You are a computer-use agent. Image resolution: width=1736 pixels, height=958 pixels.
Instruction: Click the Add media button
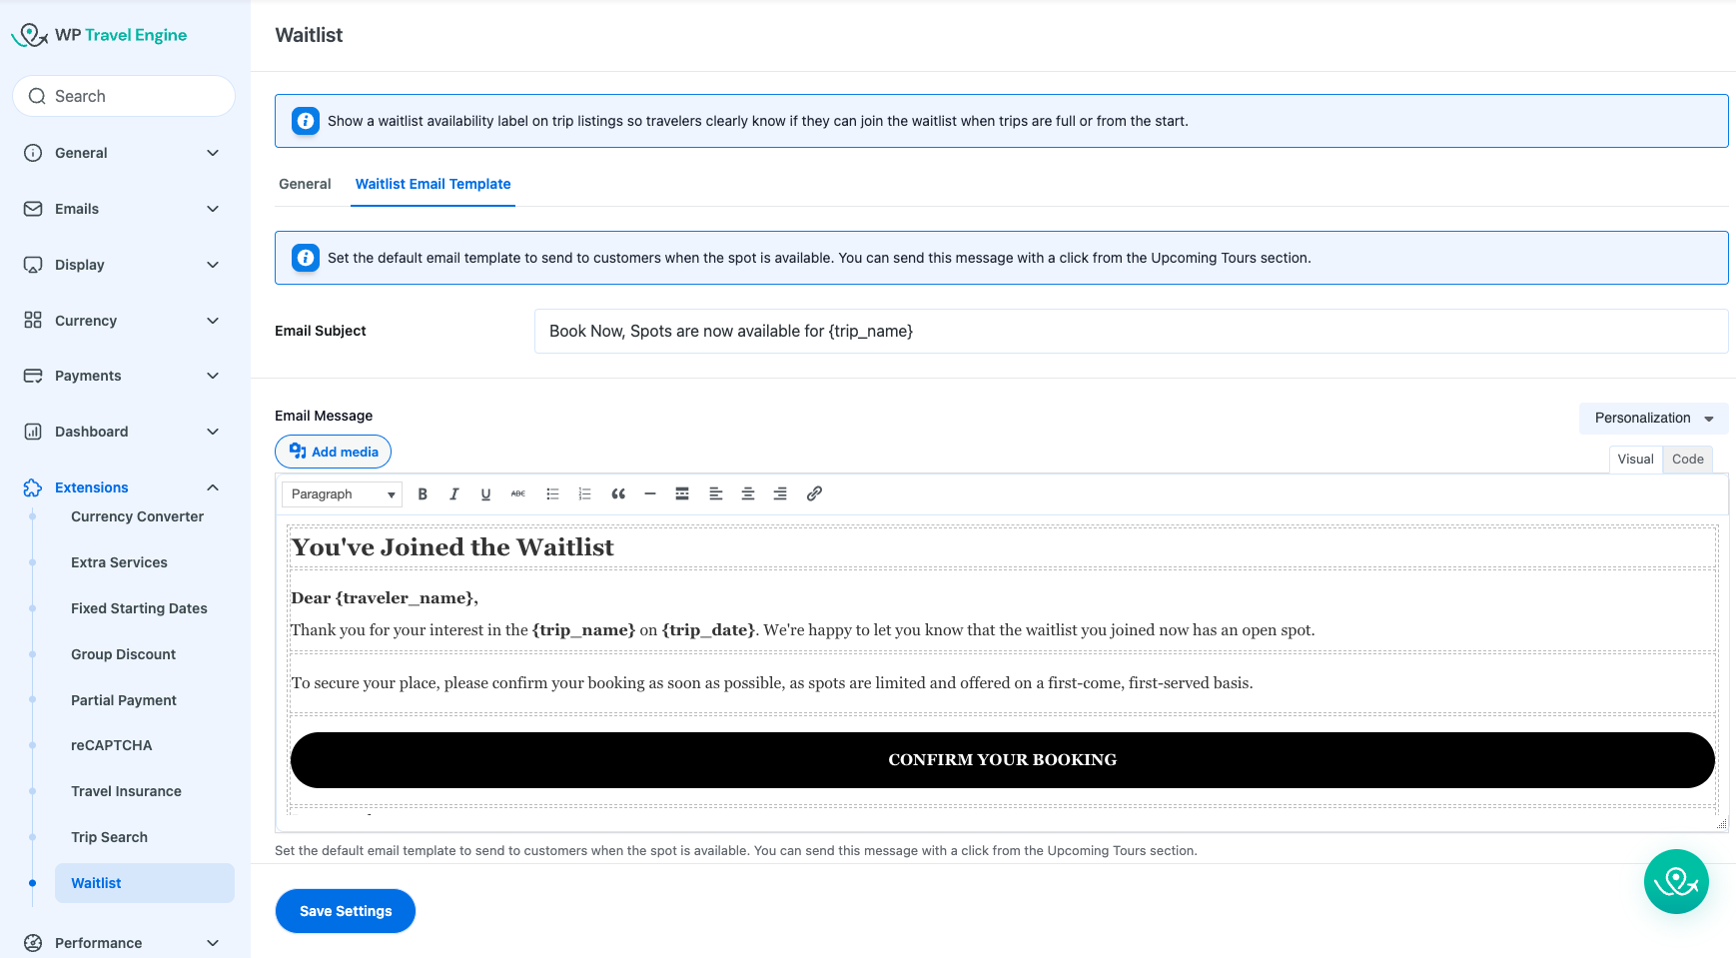pyautogui.click(x=334, y=452)
